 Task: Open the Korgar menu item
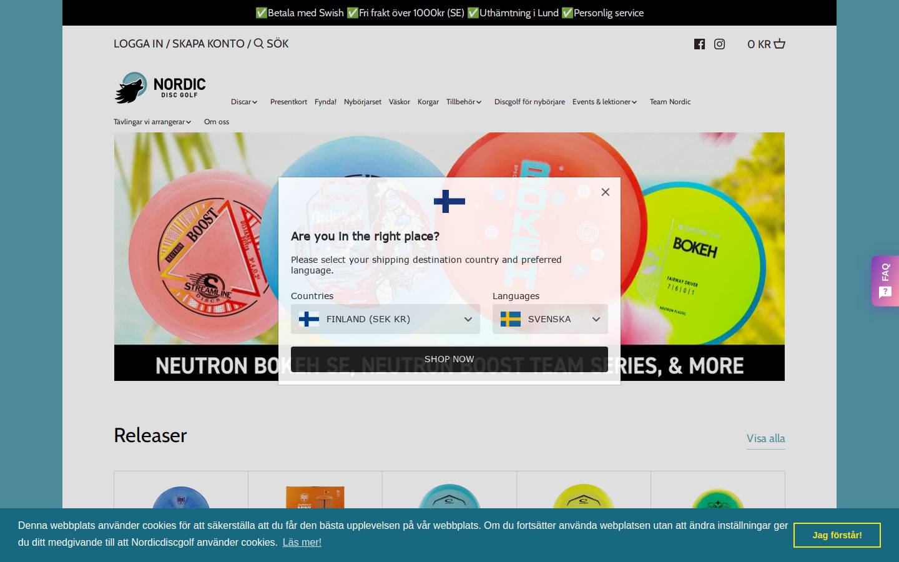[x=428, y=102]
